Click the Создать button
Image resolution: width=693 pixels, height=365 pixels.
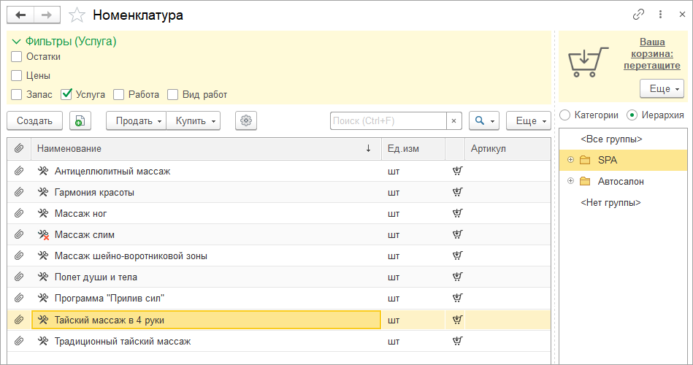click(x=34, y=121)
